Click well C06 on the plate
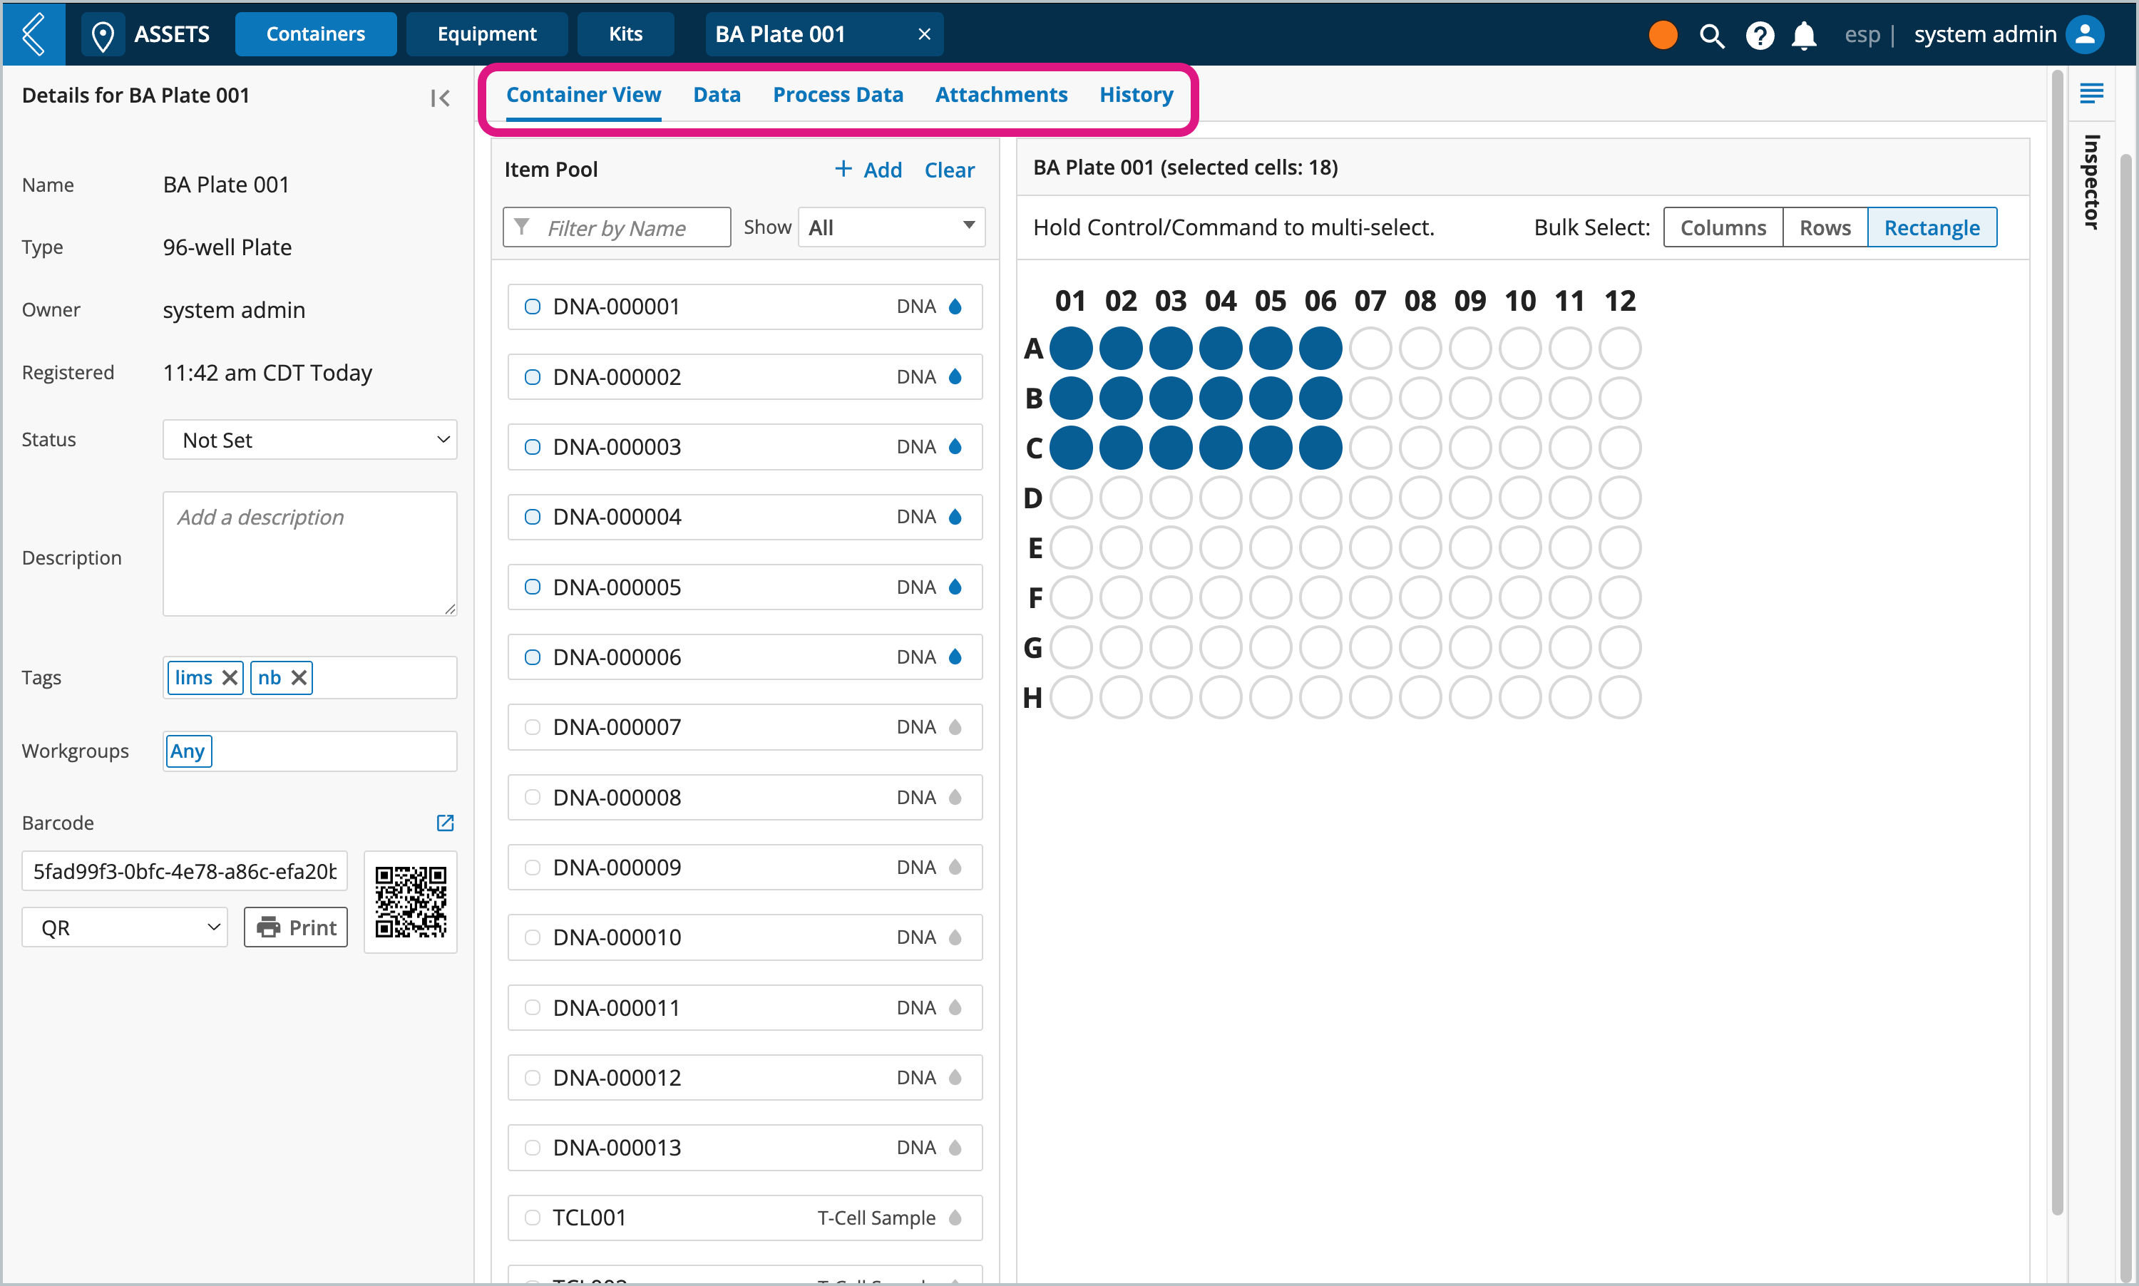 click(1320, 448)
